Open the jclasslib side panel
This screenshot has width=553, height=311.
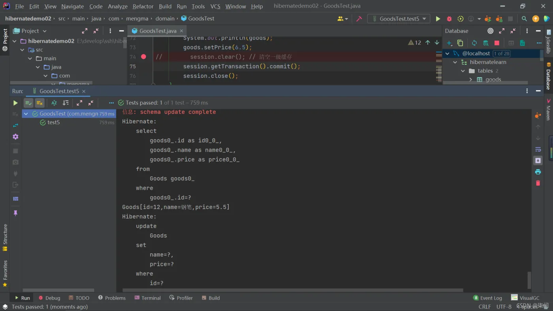click(548, 41)
